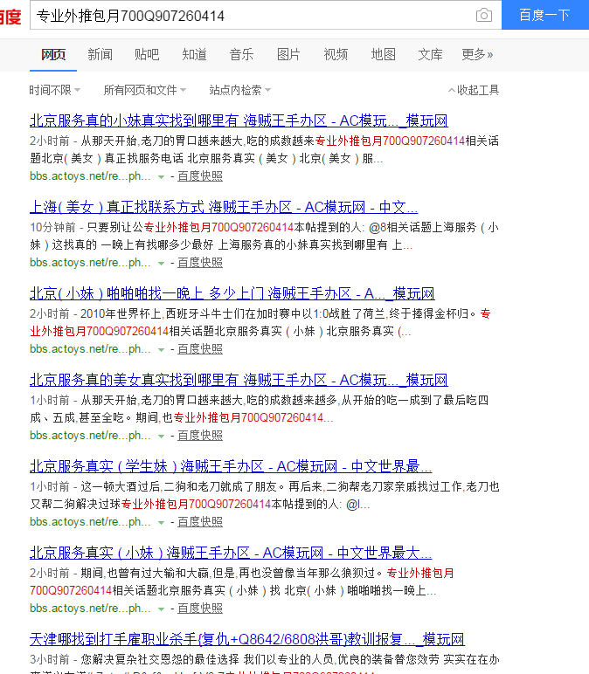Image resolution: width=589 pixels, height=674 pixels.
Task: Switch to the 视频 tab
Action: click(336, 55)
